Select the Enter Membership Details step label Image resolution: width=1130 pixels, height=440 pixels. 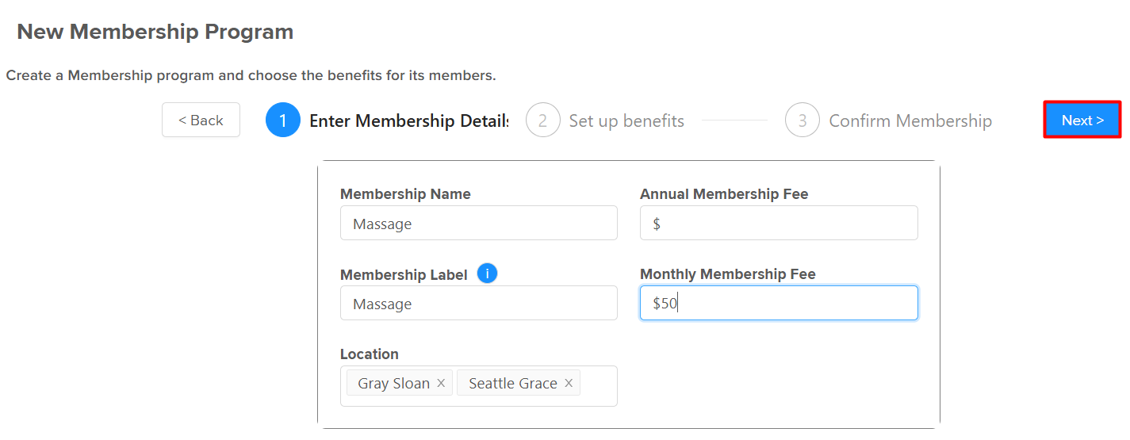[409, 121]
